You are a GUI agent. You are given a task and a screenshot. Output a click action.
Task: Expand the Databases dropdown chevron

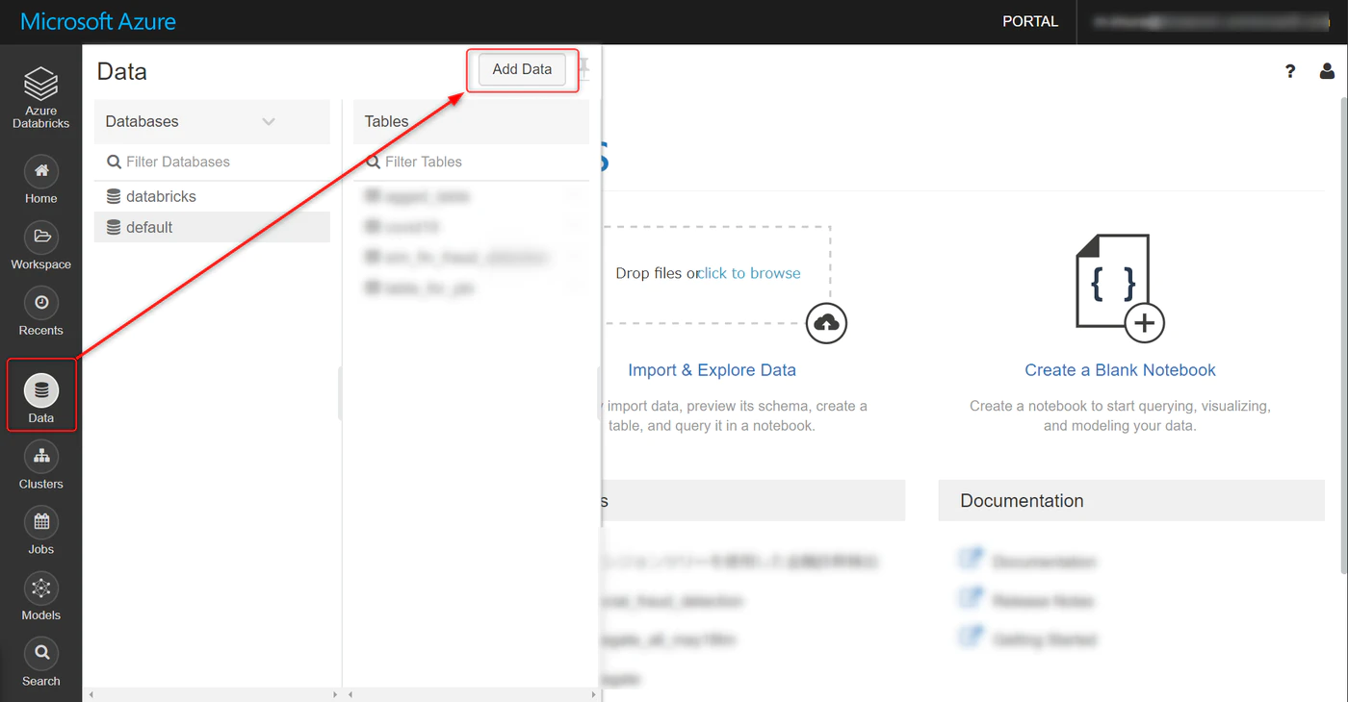[x=269, y=121]
